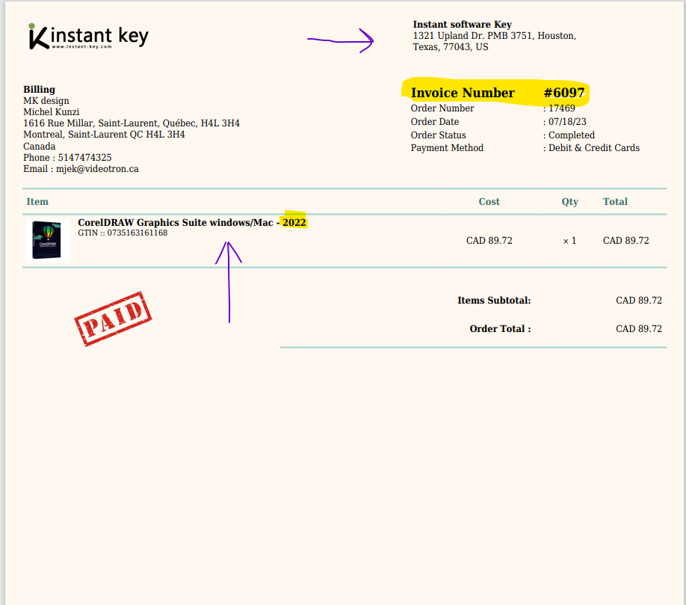
Task: Open the mjek@videotron.ca email address
Action: pyautogui.click(x=97, y=169)
